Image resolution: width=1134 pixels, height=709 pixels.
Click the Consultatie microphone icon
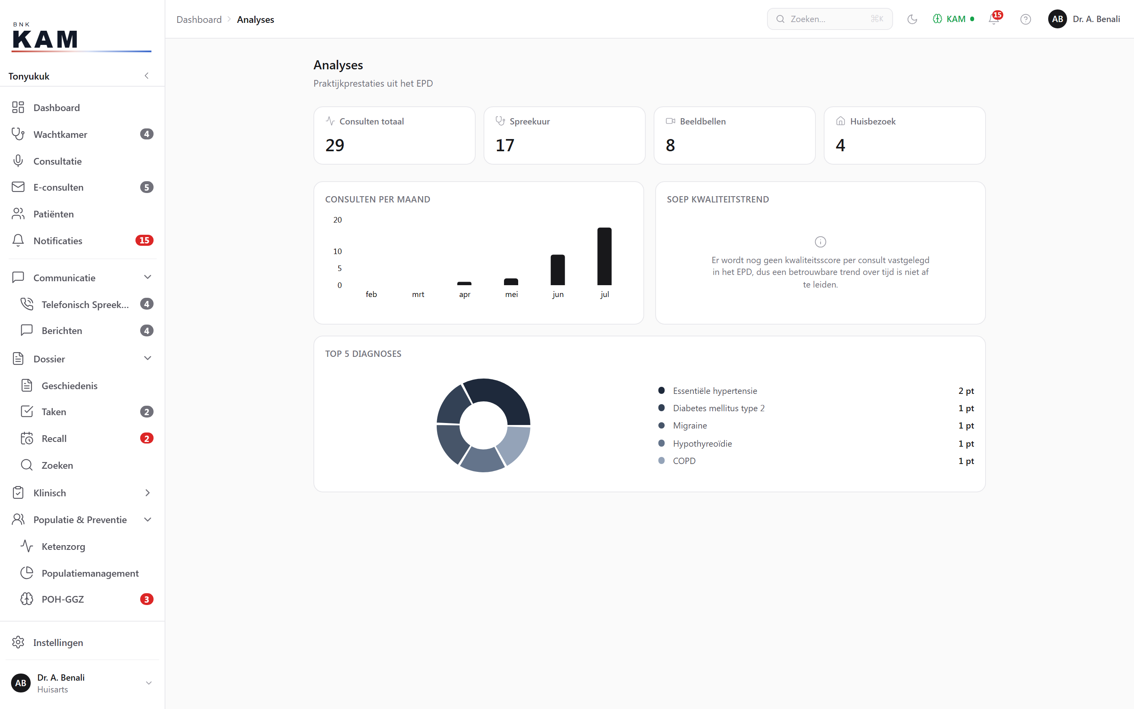click(x=18, y=161)
